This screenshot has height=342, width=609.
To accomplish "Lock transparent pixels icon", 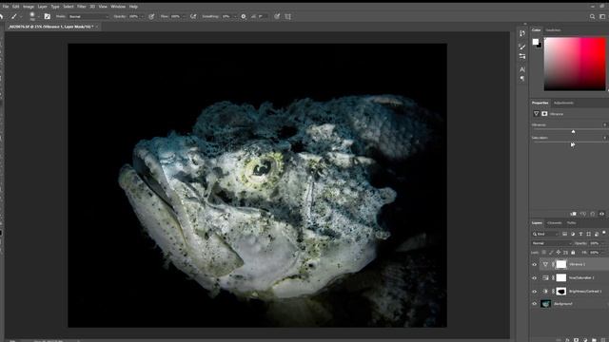I will pyautogui.click(x=543, y=253).
